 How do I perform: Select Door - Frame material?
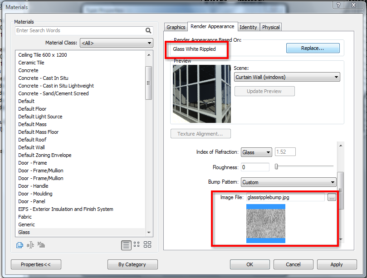33,163
